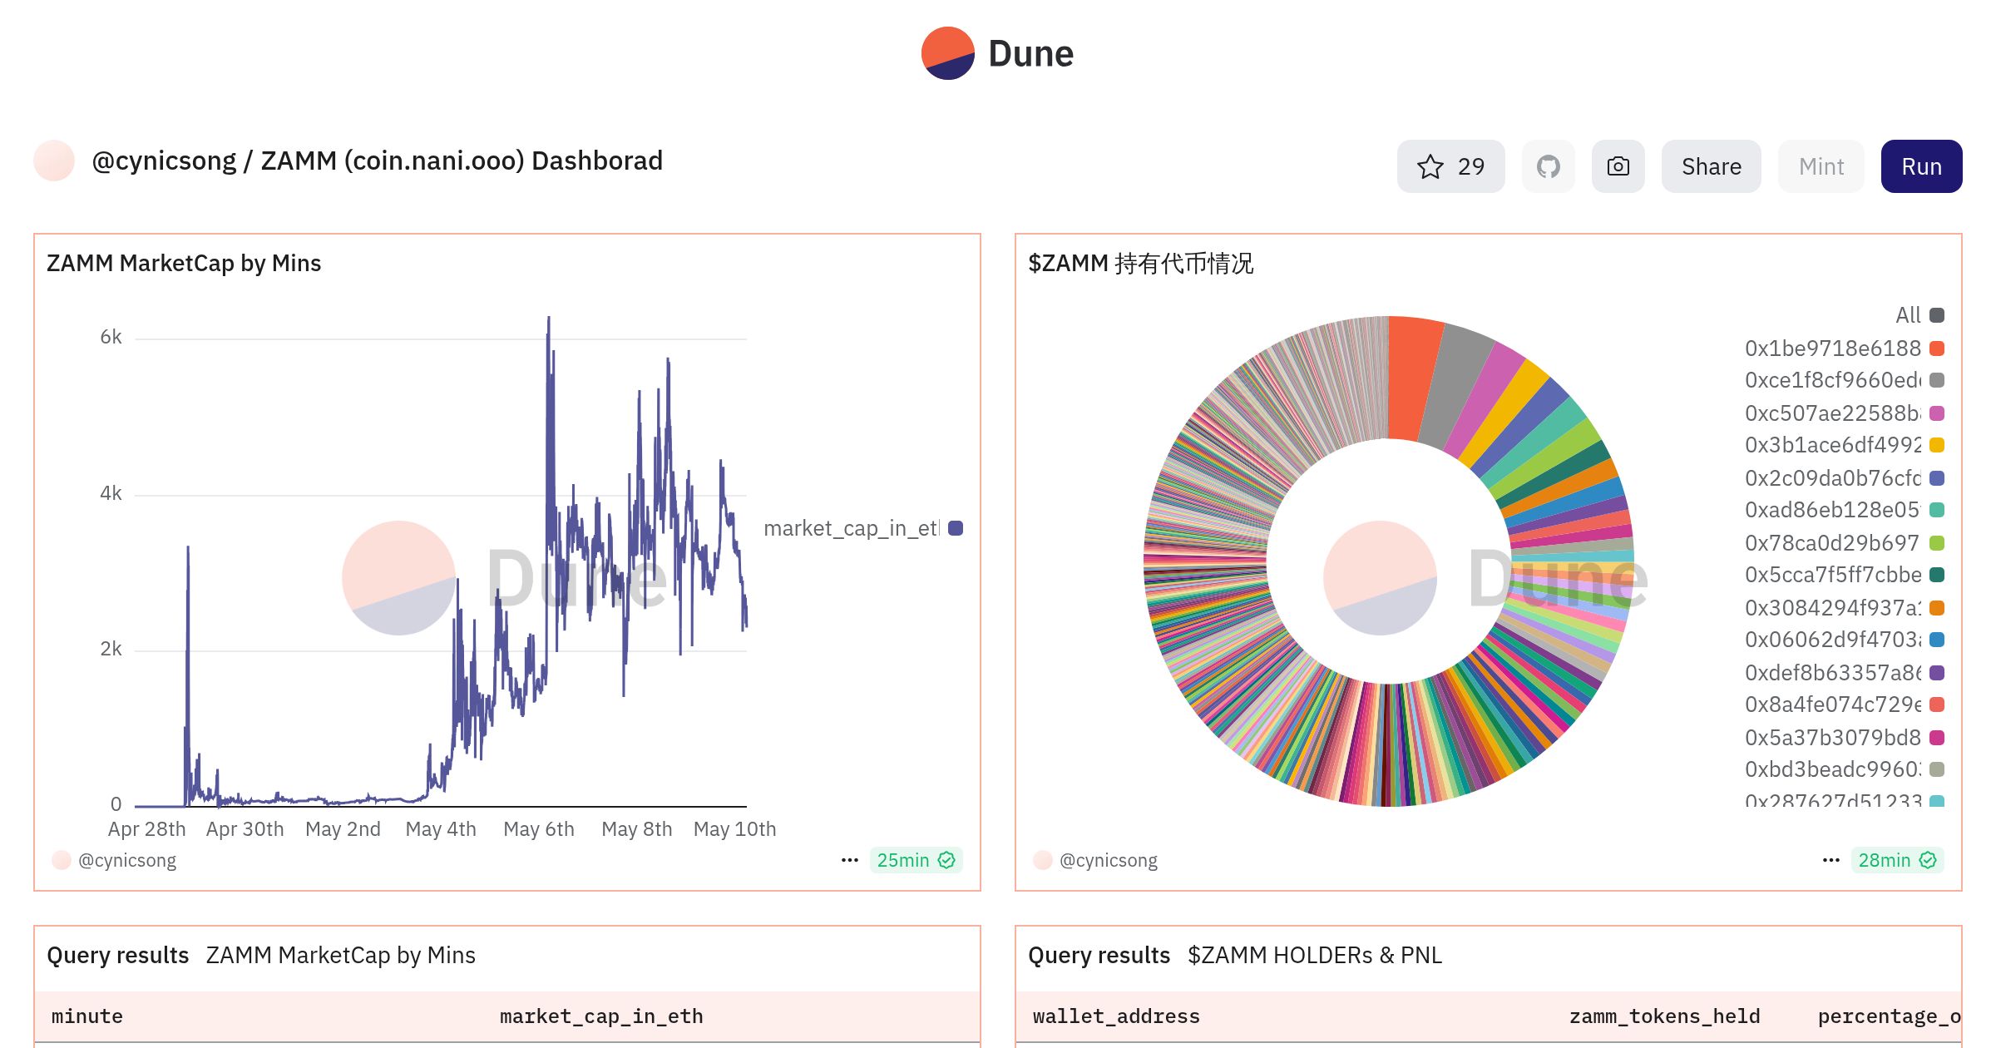Open the @cynicsong author avatar in the header

pos(54,161)
